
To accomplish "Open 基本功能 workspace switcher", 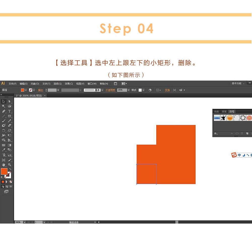I will pyautogui.click(x=238, y=83).
